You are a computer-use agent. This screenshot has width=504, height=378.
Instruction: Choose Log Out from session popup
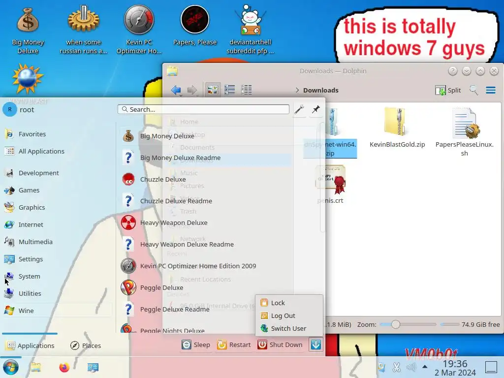(289, 315)
